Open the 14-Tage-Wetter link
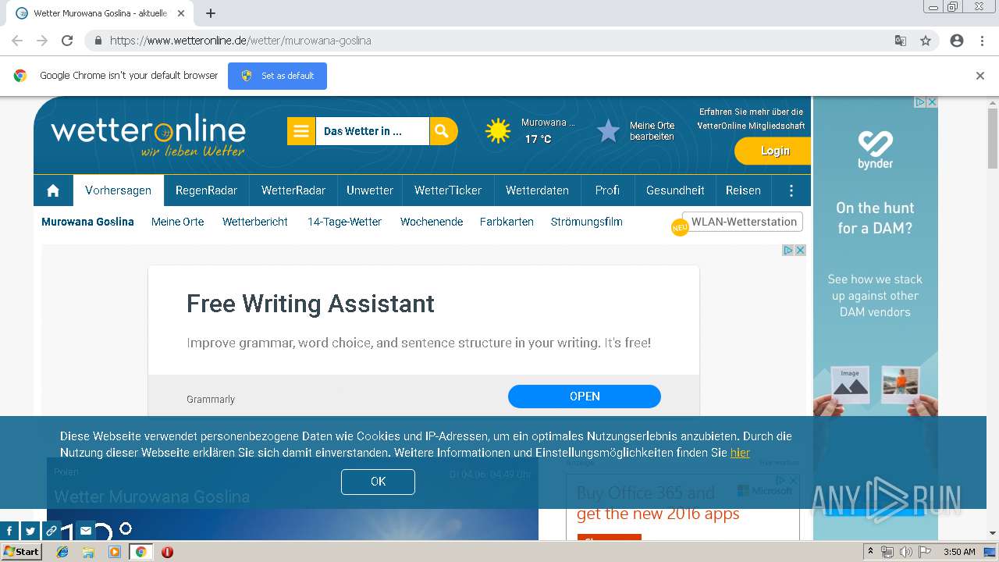Image resolution: width=999 pixels, height=562 pixels. 344,222
